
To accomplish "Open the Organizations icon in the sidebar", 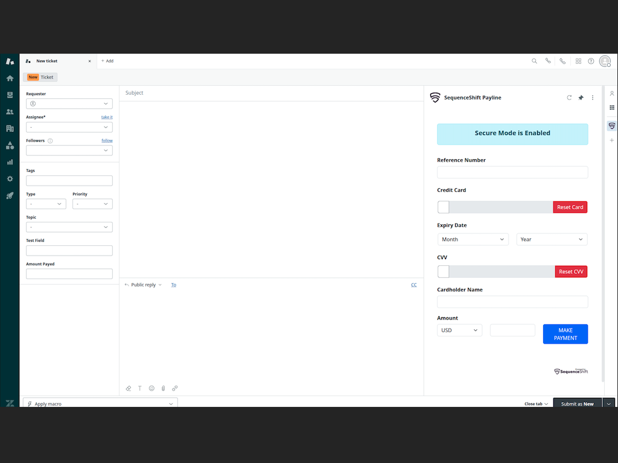I will click(9, 128).
